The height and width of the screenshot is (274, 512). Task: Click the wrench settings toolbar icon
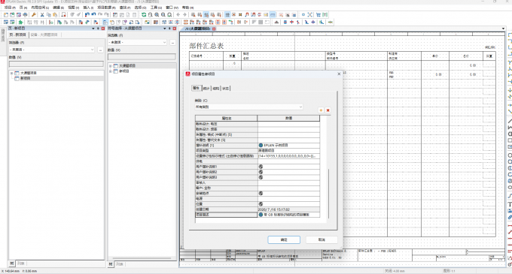click(34, 15)
